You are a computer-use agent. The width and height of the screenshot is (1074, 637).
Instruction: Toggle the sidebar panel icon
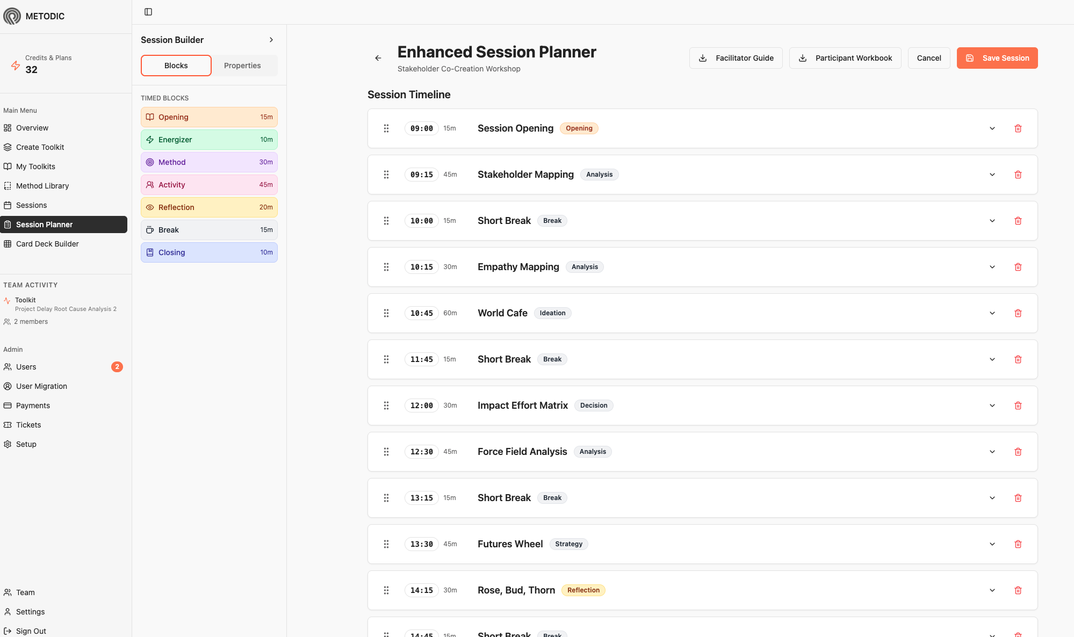click(148, 12)
